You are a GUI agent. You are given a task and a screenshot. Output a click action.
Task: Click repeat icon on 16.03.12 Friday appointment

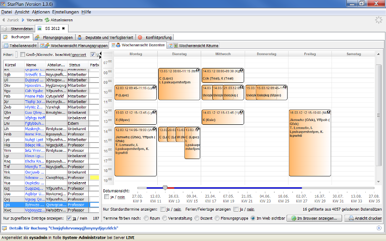tap(328, 112)
